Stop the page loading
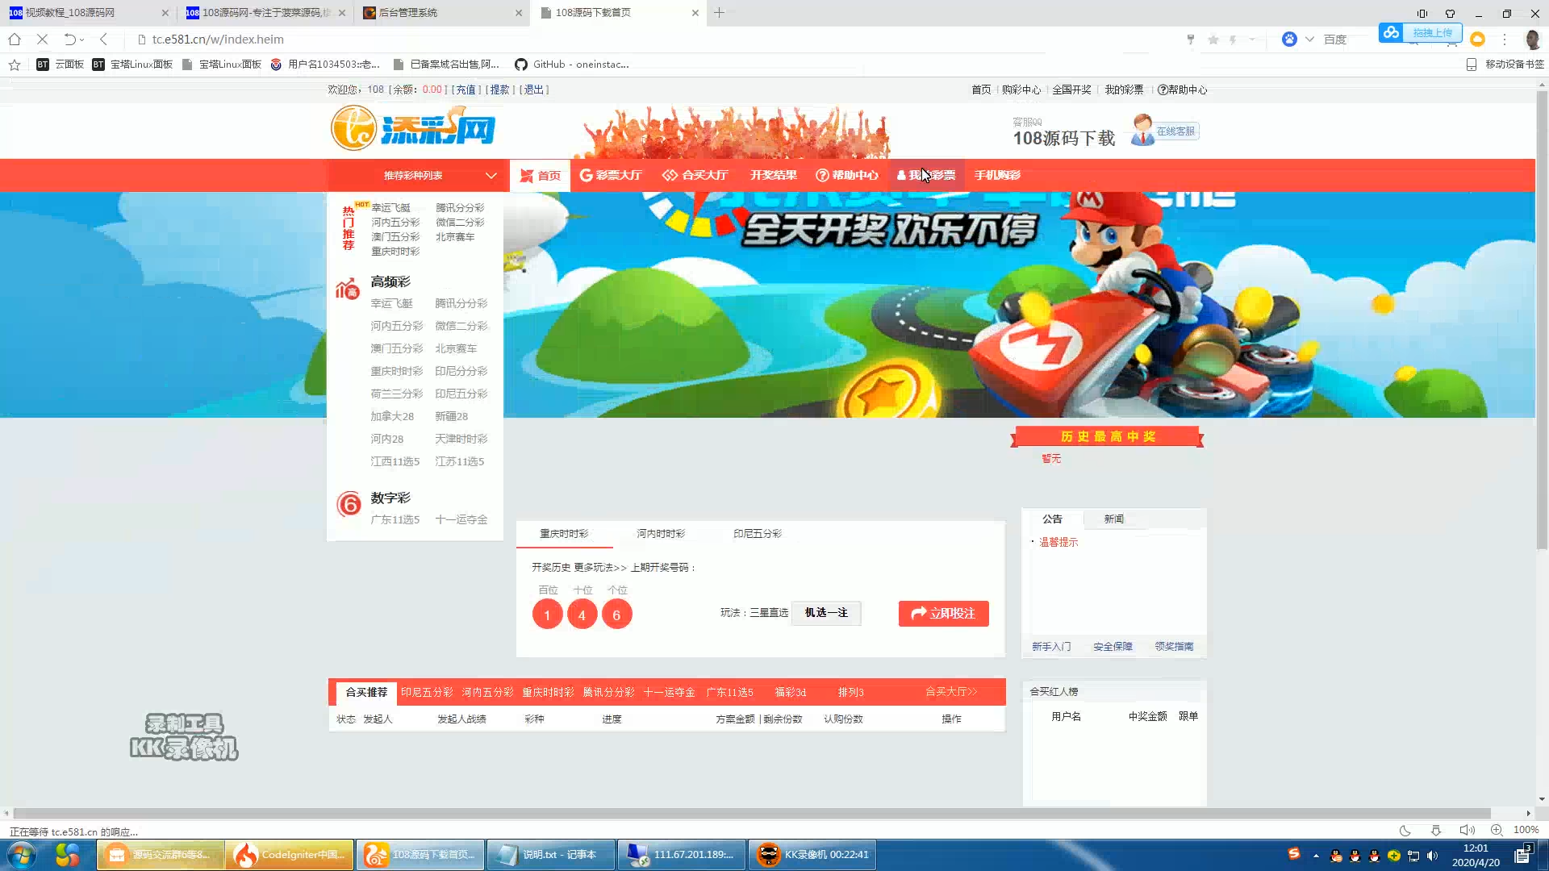This screenshot has height=871, width=1549. pyautogui.click(x=43, y=39)
